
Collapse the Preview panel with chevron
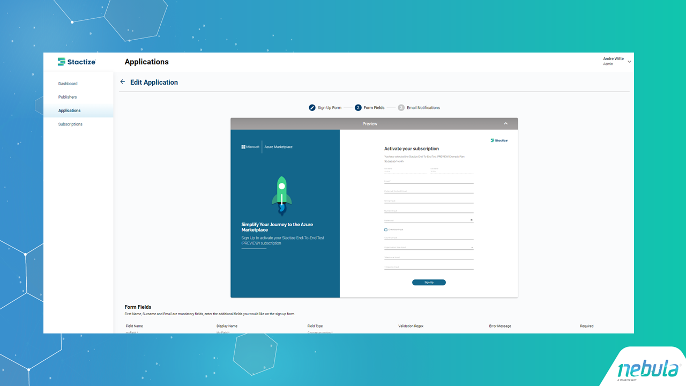coord(505,123)
